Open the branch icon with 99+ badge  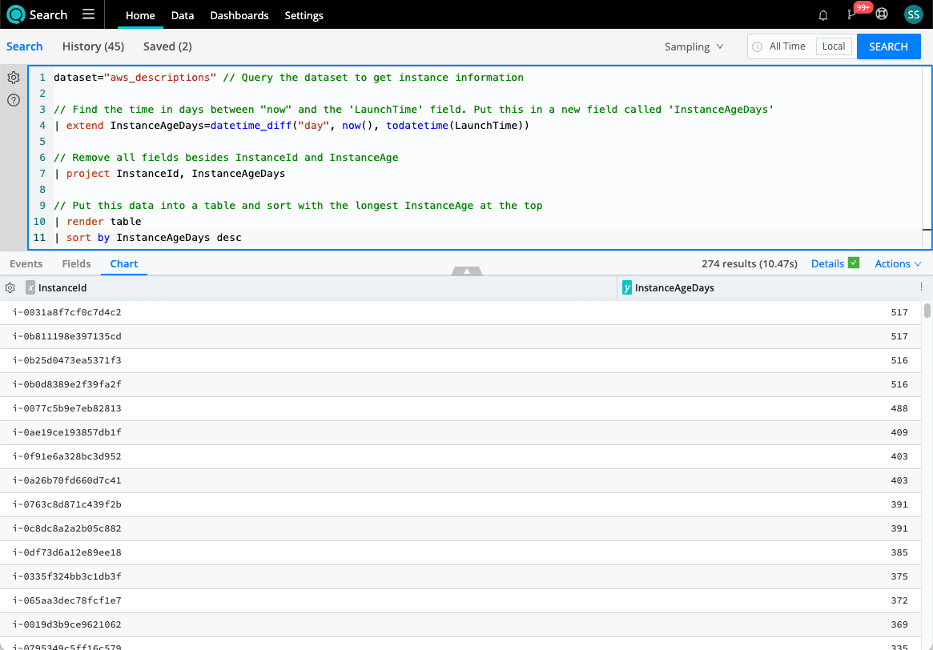pyautogui.click(x=852, y=15)
